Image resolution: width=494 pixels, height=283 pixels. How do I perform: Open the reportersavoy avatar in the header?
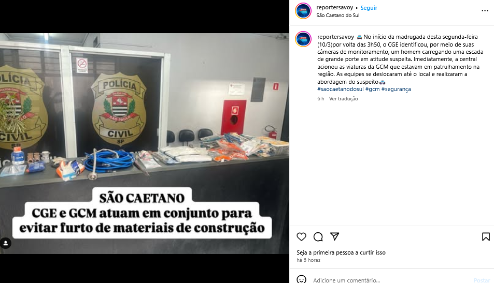pyautogui.click(x=303, y=11)
